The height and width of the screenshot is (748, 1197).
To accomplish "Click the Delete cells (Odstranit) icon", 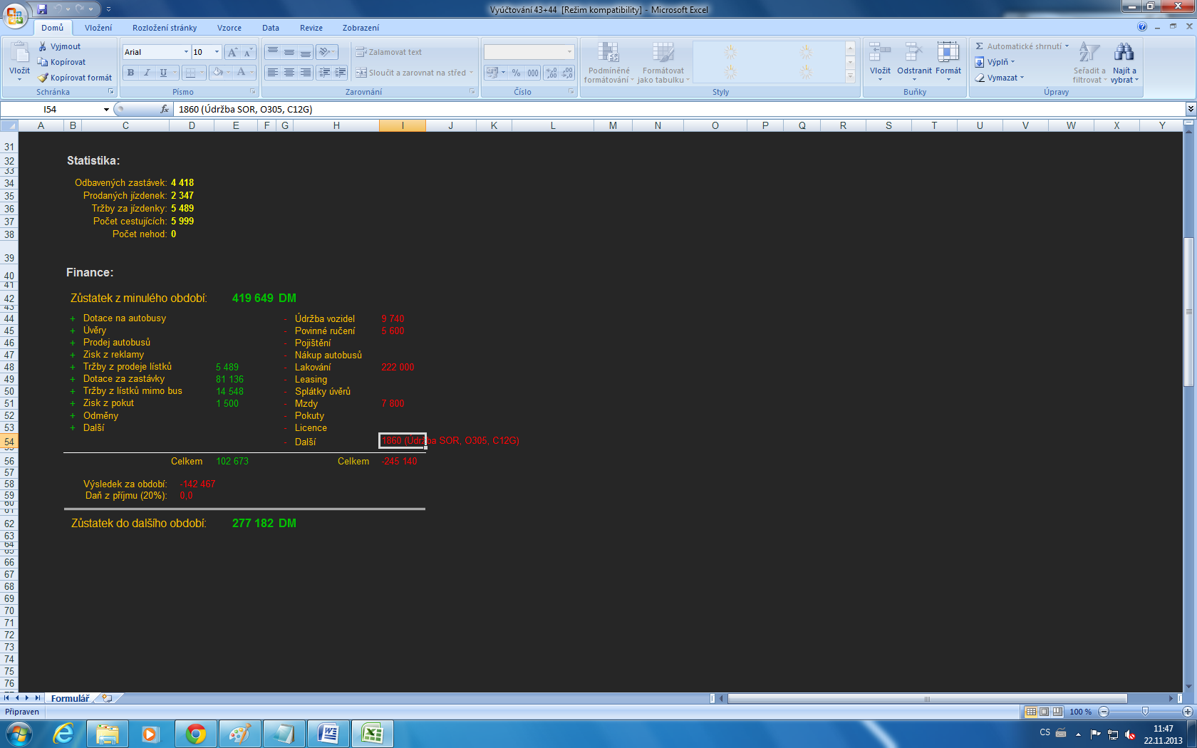I will (x=913, y=53).
